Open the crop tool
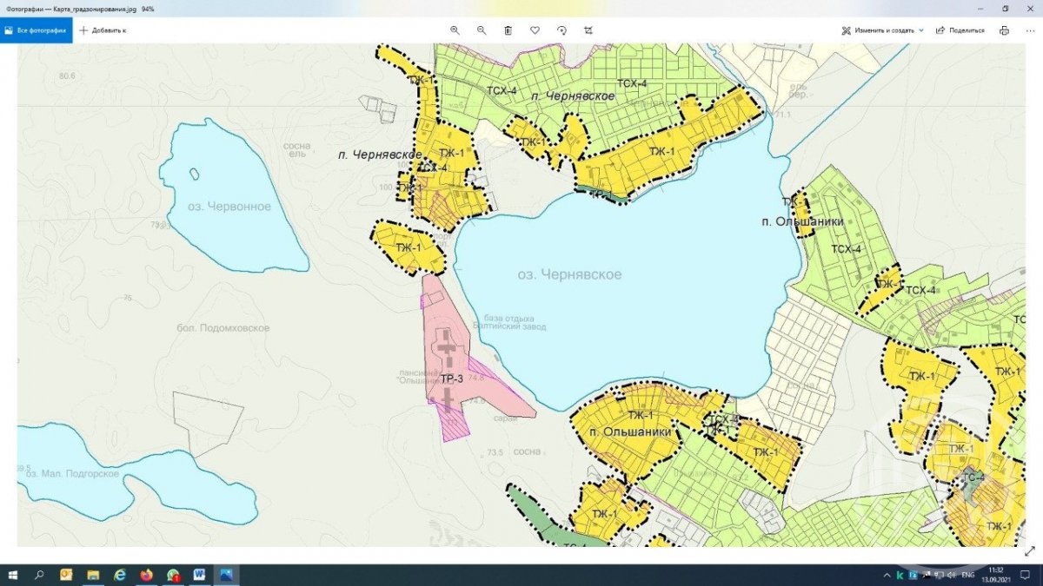The width and height of the screenshot is (1043, 586). [588, 30]
